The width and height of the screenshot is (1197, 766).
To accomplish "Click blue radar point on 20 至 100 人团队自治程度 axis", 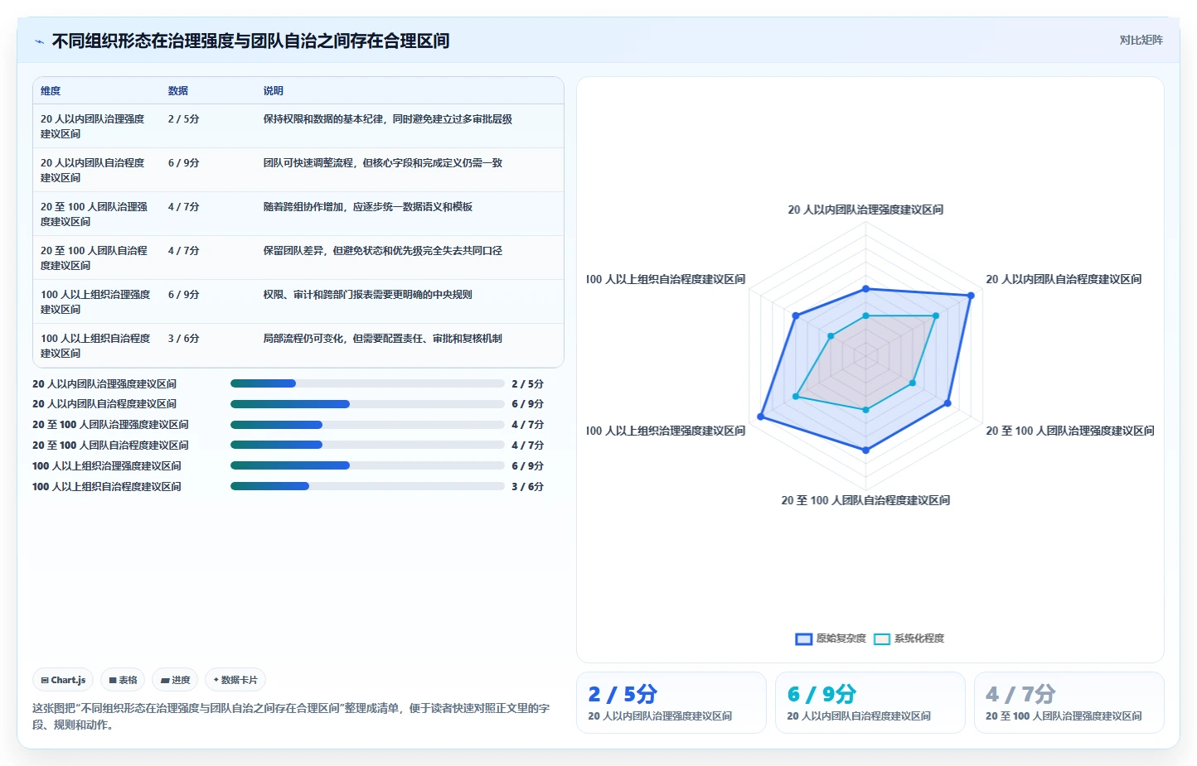I will [x=866, y=450].
